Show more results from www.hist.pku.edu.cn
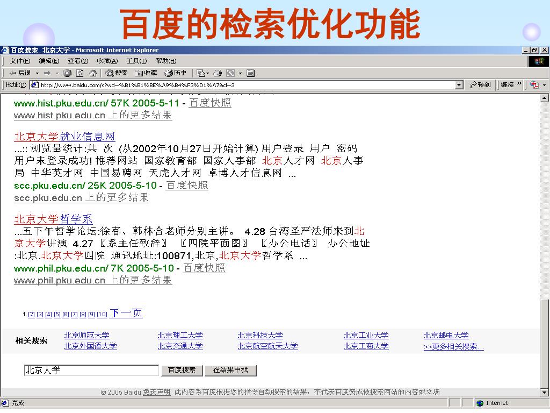Screen dimensions: 550x413 coord(93,115)
